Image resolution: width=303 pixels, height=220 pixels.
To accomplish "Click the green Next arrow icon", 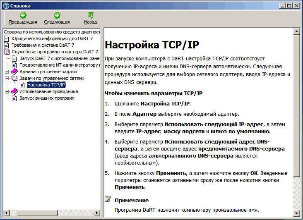I will [x=57, y=15].
